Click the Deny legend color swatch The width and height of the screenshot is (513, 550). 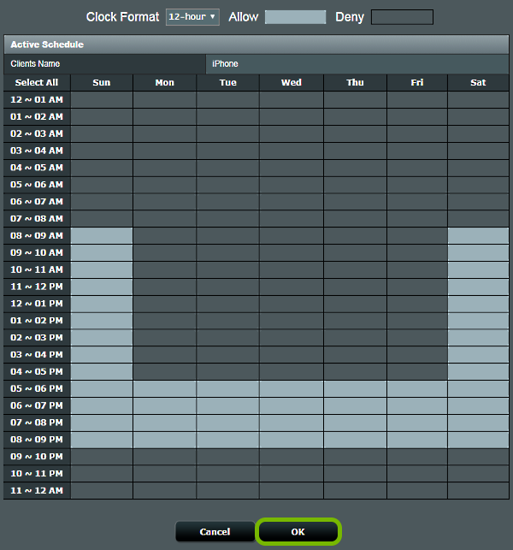pos(402,17)
